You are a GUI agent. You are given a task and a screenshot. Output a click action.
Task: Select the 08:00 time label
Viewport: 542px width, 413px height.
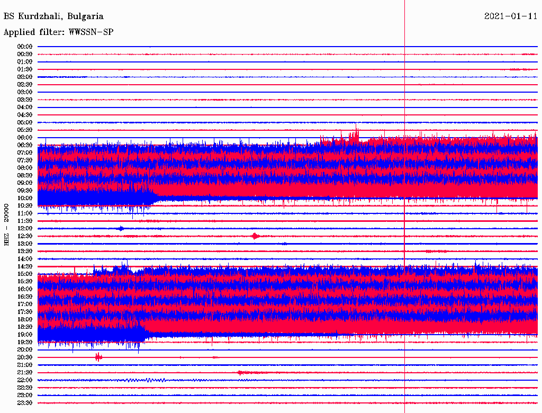[x=25, y=168]
